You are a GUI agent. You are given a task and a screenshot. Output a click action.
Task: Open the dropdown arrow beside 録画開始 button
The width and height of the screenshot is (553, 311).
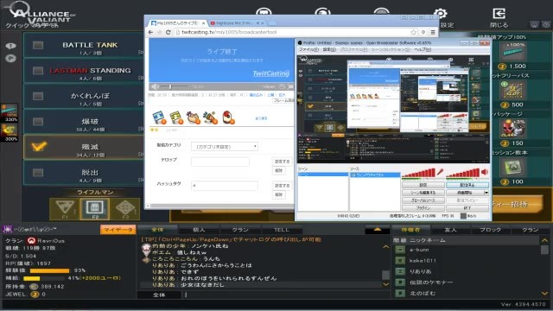click(x=486, y=193)
